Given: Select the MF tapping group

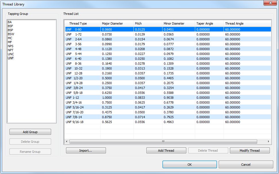Looking at the screenshot, I should [x=10, y=42].
